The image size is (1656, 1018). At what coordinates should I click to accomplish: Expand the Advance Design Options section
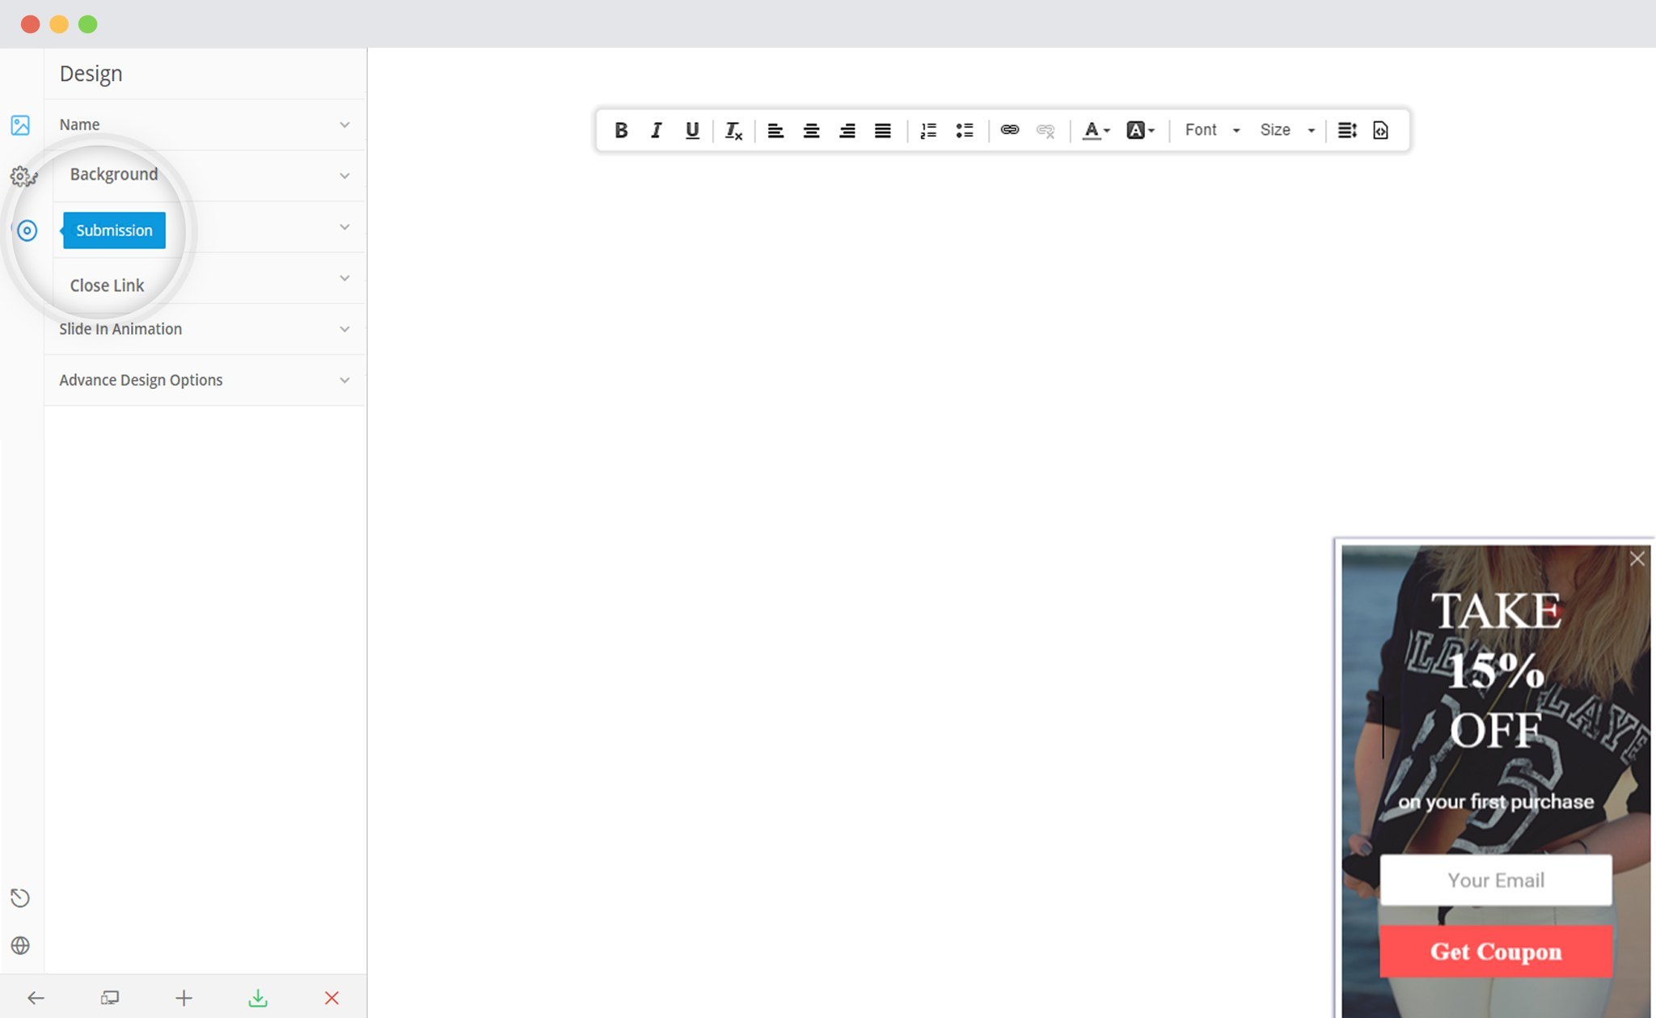coord(204,379)
